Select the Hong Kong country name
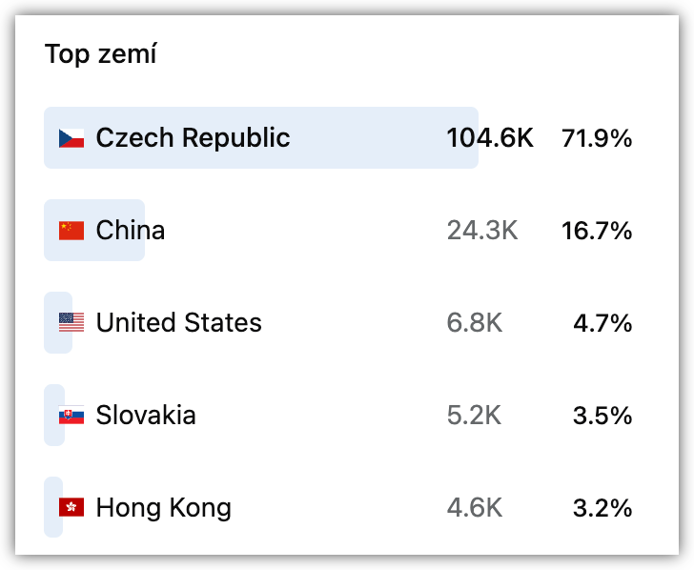 (x=164, y=508)
